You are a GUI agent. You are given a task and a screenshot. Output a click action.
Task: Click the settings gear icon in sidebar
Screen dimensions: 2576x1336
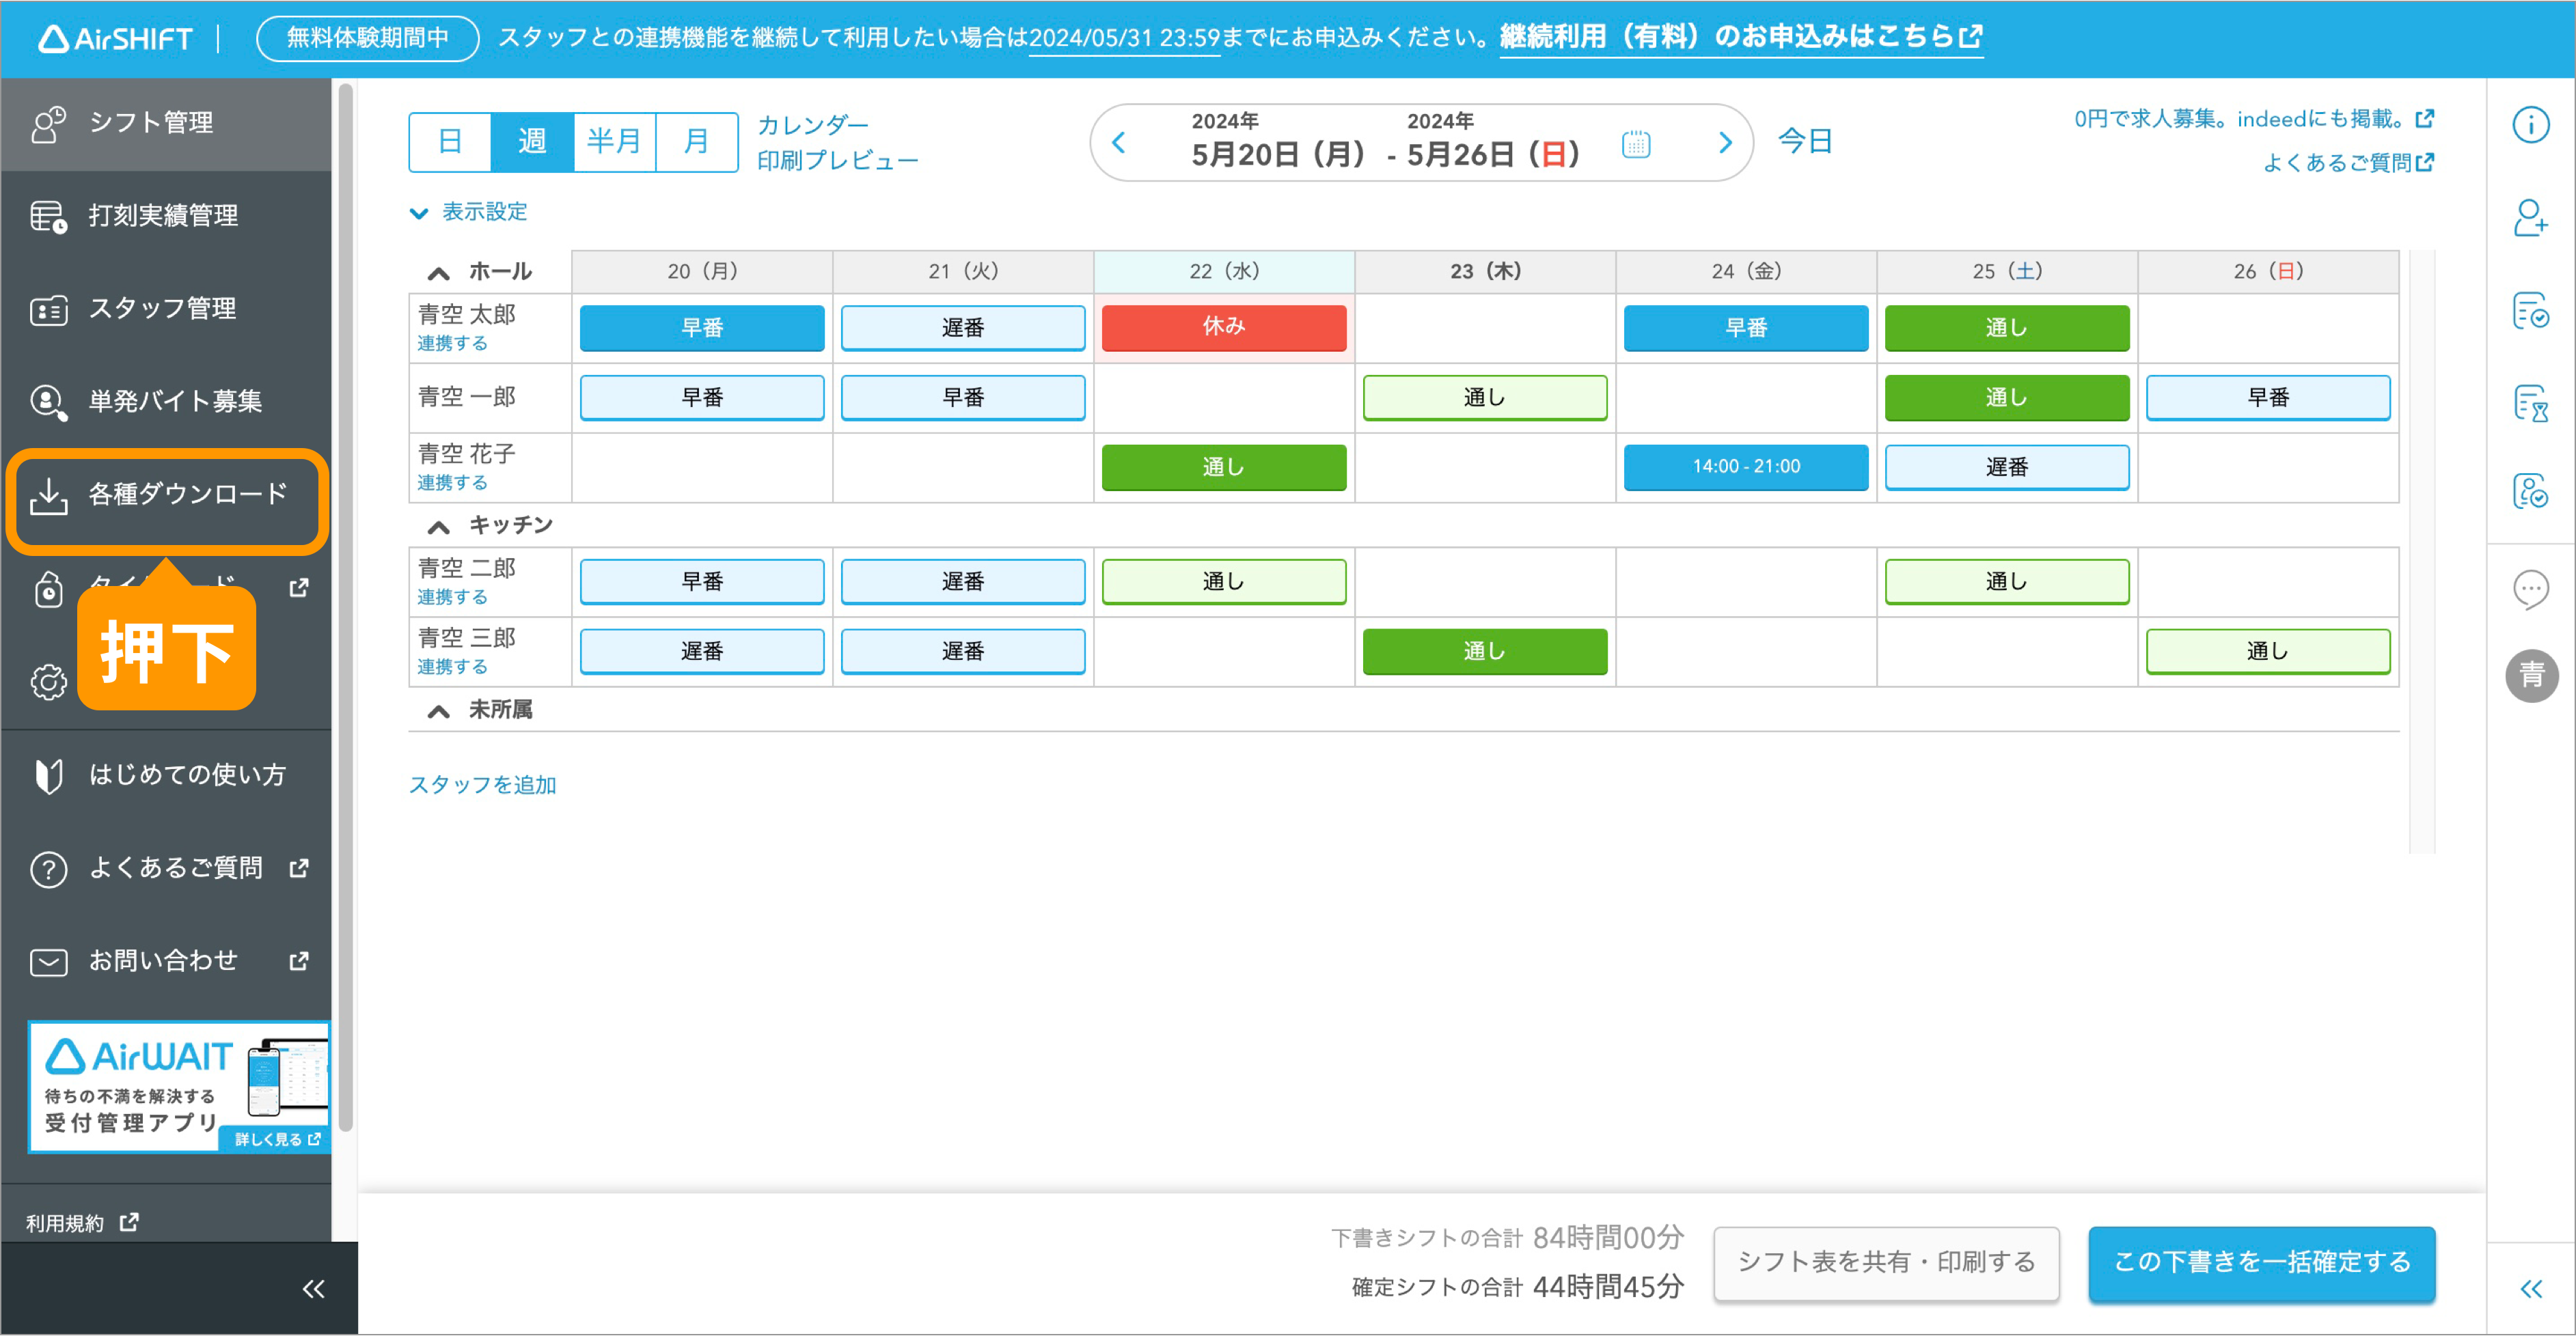(x=48, y=682)
